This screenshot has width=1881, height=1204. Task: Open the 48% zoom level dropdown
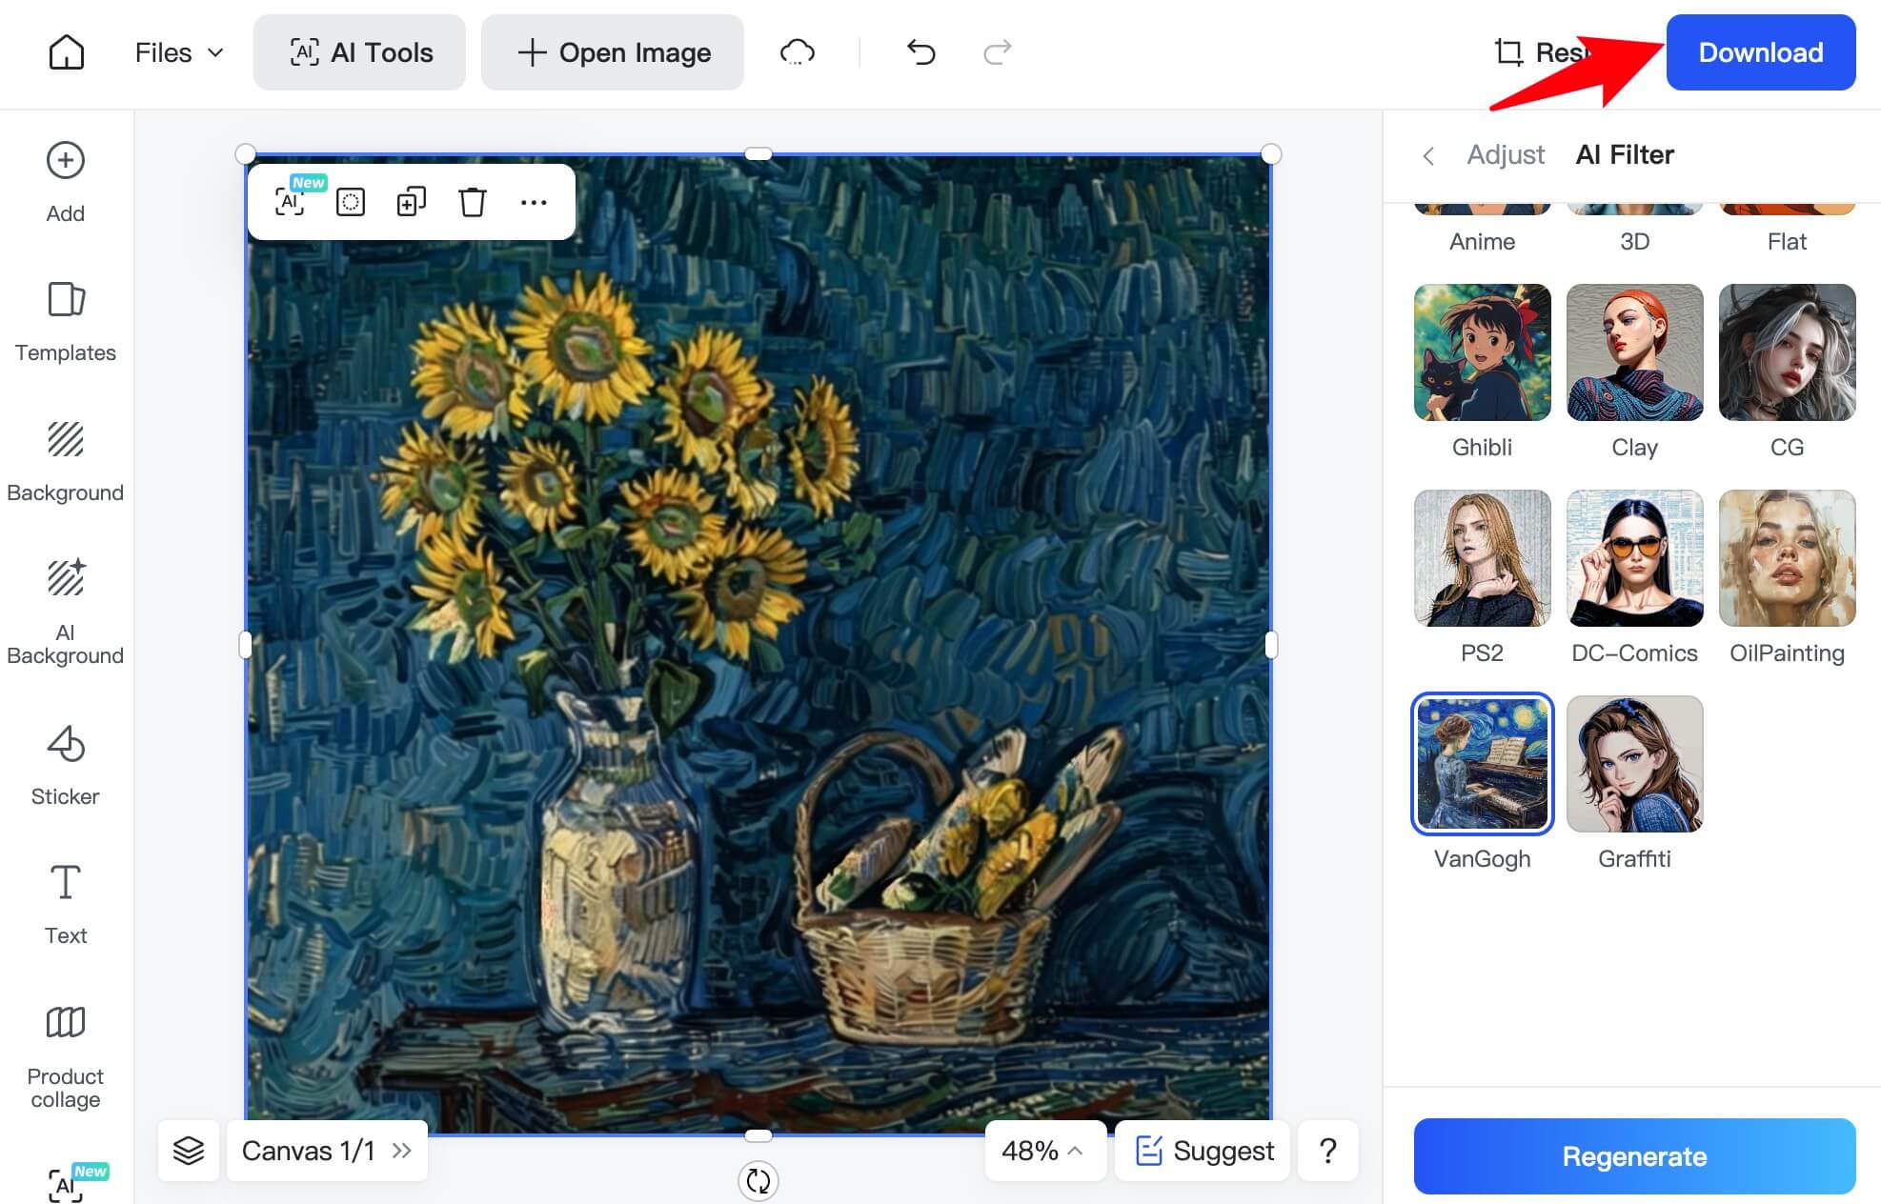click(x=1045, y=1151)
